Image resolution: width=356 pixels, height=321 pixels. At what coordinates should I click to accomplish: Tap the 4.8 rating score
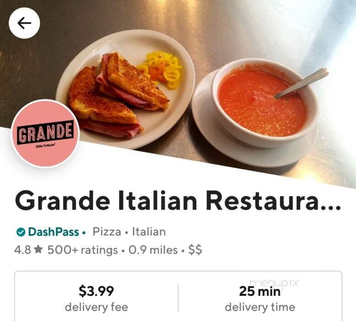click(x=22, y=250)
